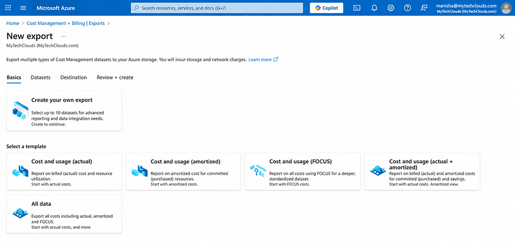Click the 'Select a template' heading
The width and height of the screenshot is (515, 243).
coord(26,146)
